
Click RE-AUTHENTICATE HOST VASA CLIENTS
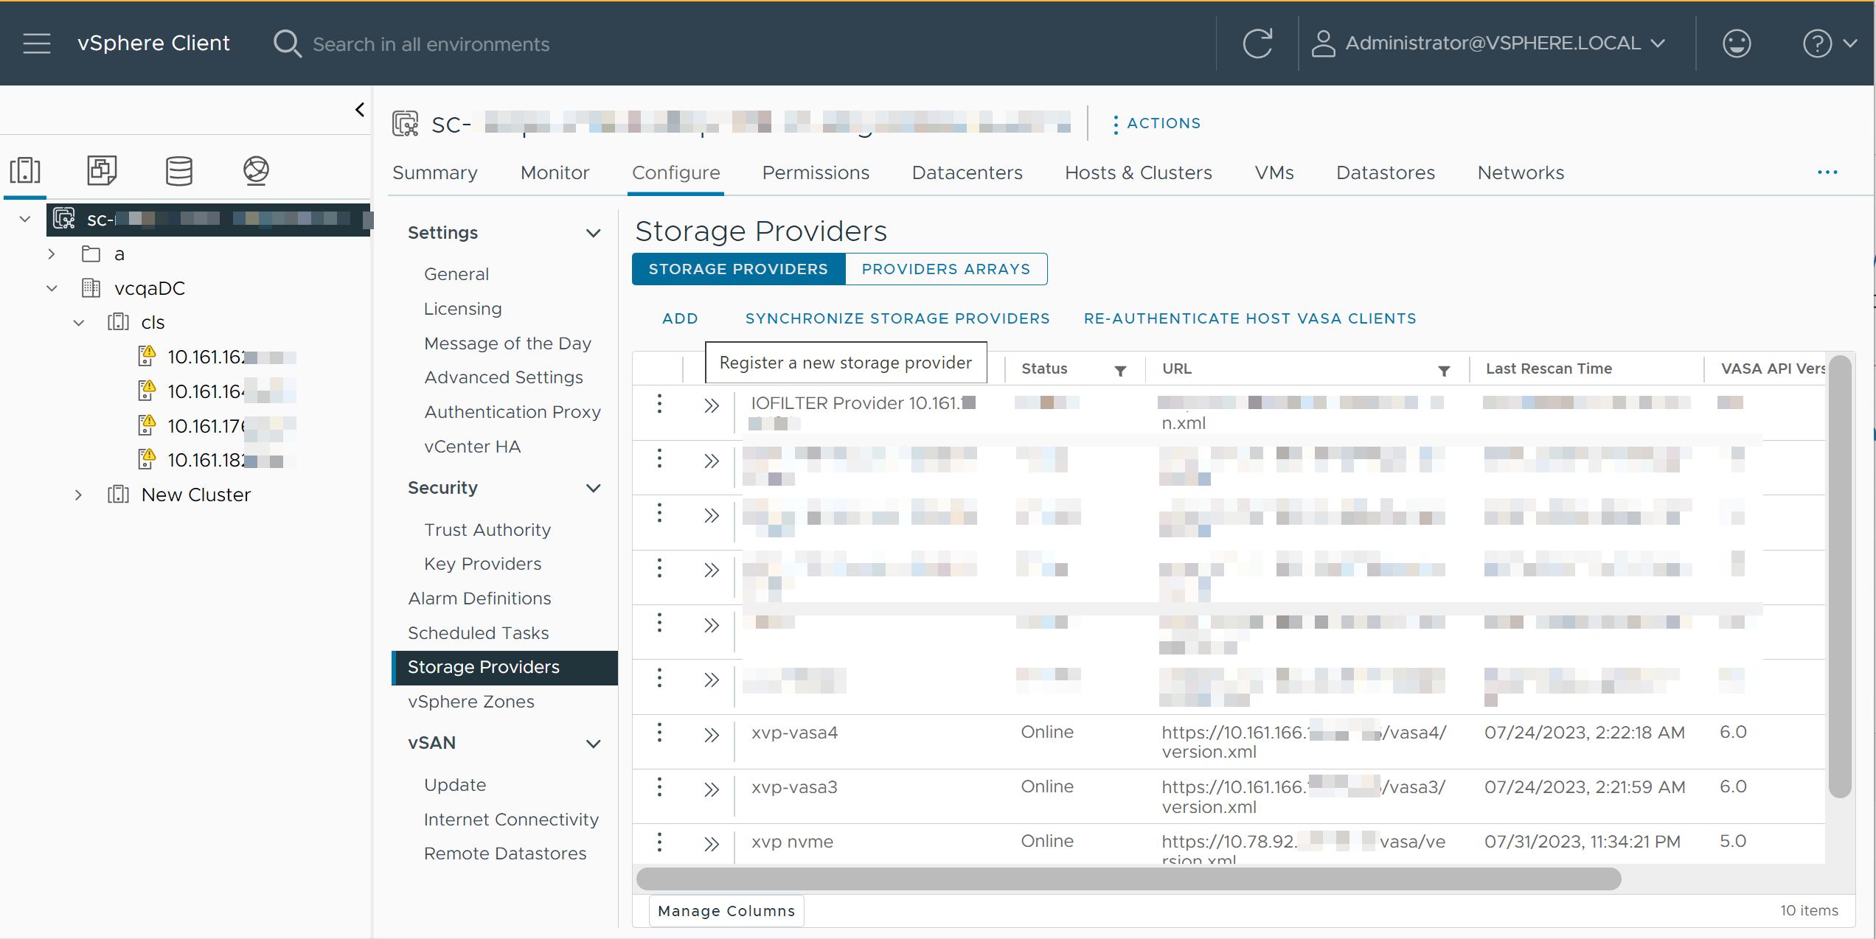[1250, 318]
